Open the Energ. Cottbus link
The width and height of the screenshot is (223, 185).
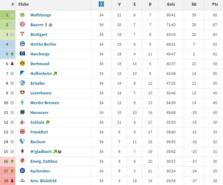coord(44,161)
